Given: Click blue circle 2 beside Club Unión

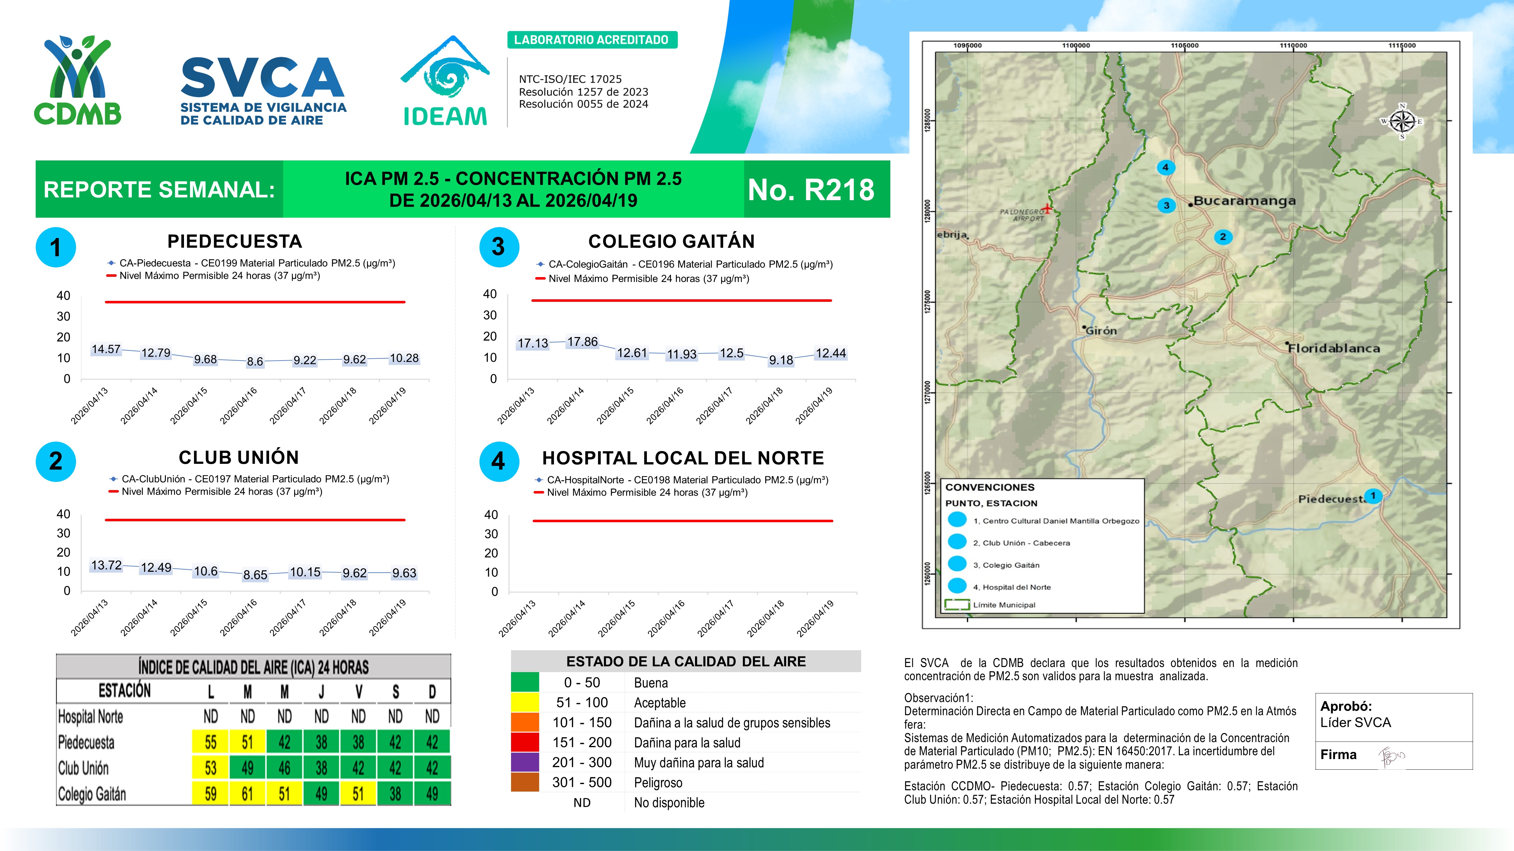Looking at the screenshot, I should tap(55, 461).
